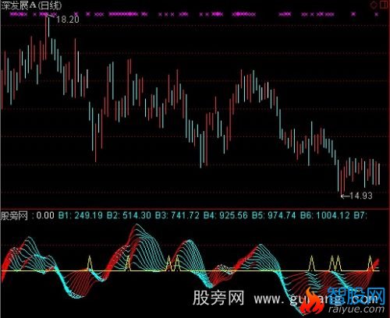
Task: Click the B4: 925.56 indicator value
Action: point(225,215)
